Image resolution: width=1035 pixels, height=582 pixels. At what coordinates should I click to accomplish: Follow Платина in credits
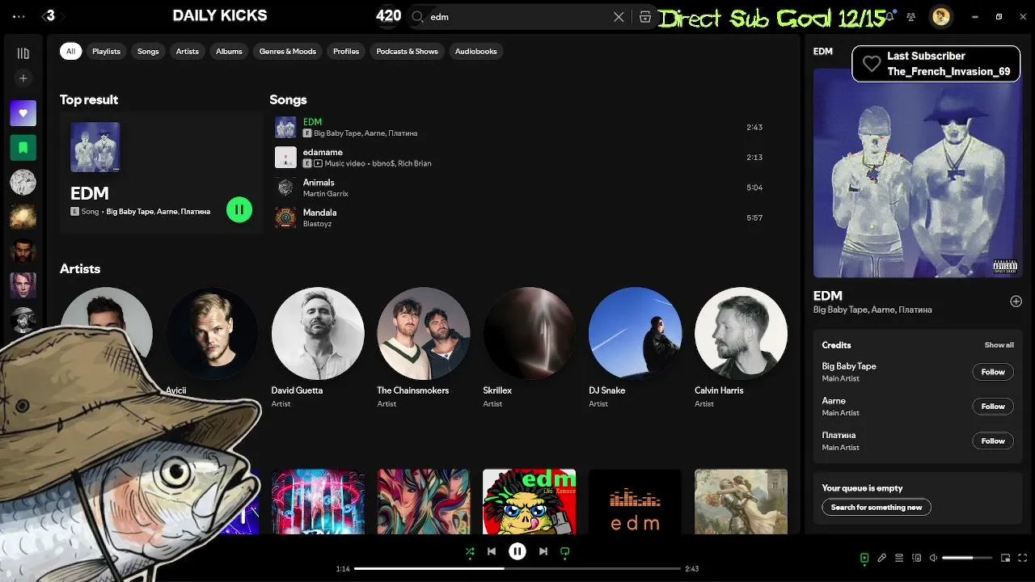[993, 441]
